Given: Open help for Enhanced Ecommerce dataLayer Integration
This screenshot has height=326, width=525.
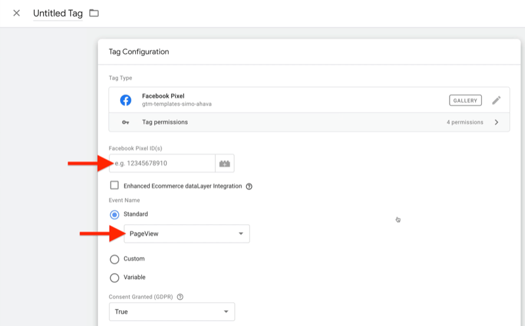Looking at the screenshot, I should tap(249, 187).
